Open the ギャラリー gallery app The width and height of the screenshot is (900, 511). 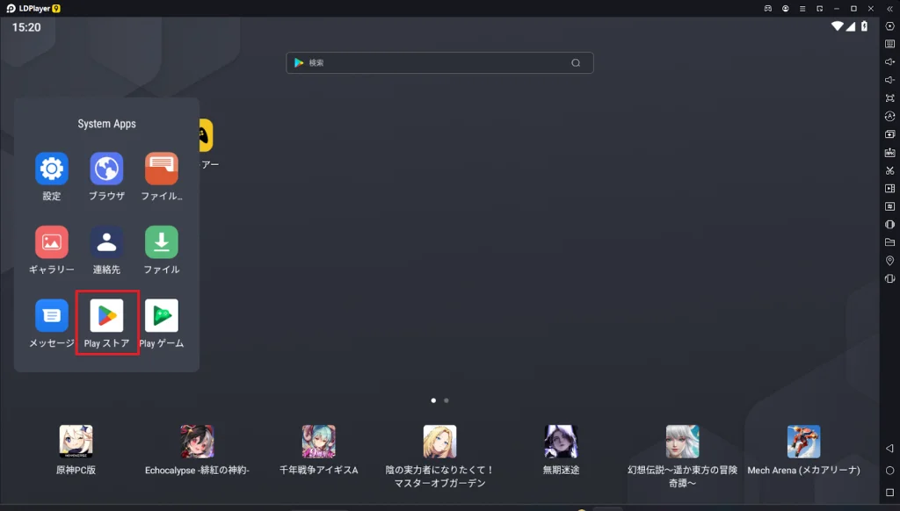pyautogui.click(x=52, y=242)
